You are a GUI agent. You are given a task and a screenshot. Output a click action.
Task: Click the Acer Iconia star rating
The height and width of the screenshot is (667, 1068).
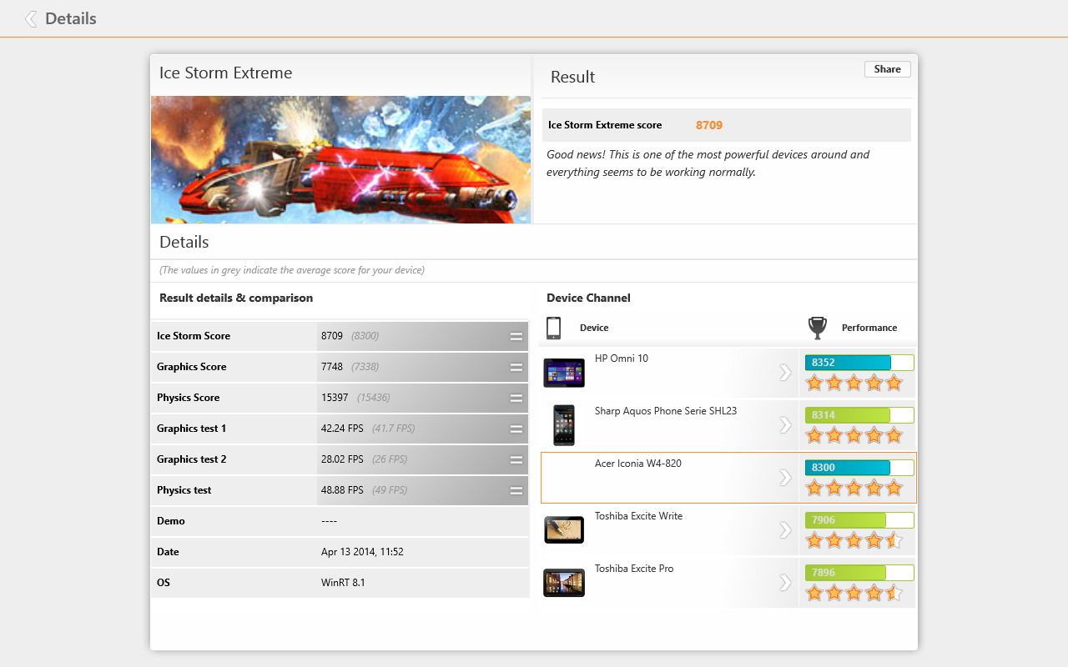point(854,489)
